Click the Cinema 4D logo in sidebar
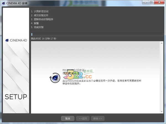 click(x=16, y=40)
